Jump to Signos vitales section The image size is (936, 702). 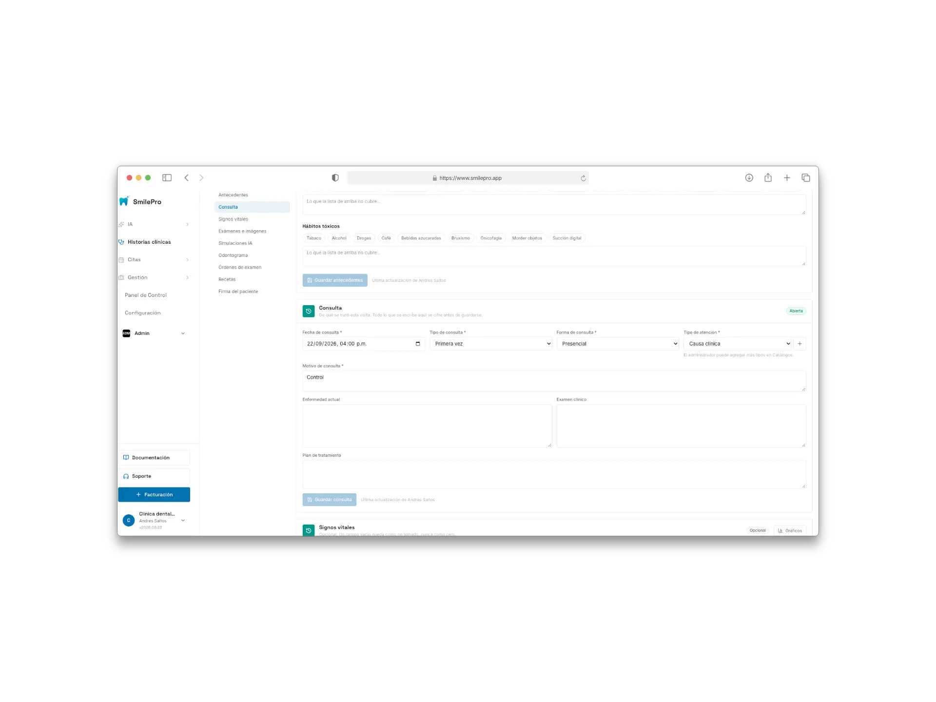pyautogui.click(x=233, y=219)
